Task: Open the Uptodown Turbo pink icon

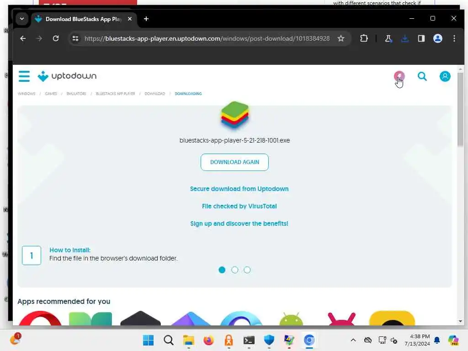Action: click(399, 76)
